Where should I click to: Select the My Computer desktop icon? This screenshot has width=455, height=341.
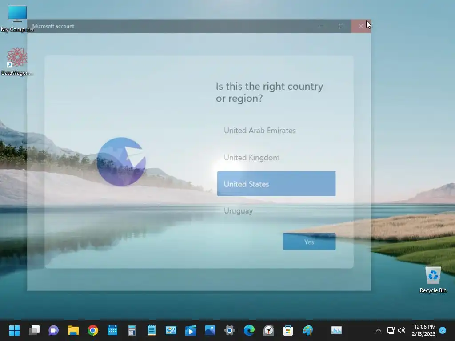coord(17,19)
